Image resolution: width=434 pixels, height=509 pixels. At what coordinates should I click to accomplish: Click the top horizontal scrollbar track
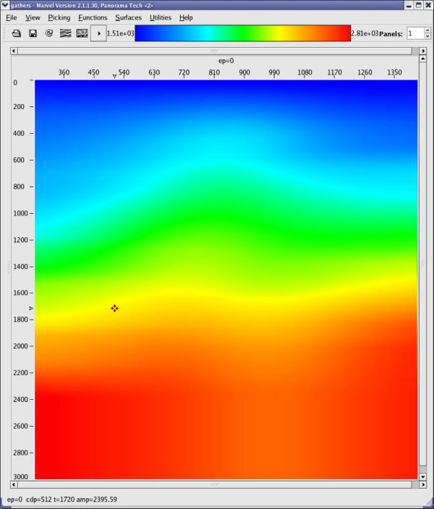pyautogui.click(x=215, y=51)
